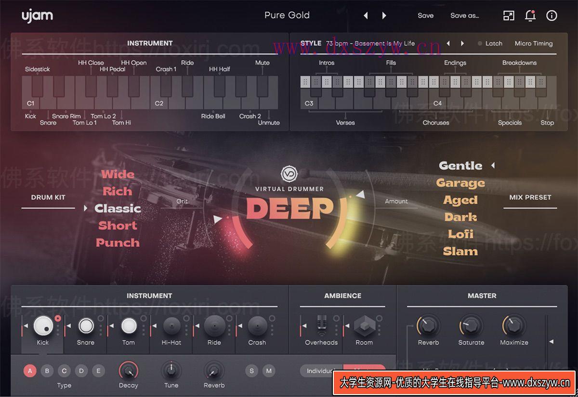Choose the Gentle mix preset
578x397 pixels.
460,166
